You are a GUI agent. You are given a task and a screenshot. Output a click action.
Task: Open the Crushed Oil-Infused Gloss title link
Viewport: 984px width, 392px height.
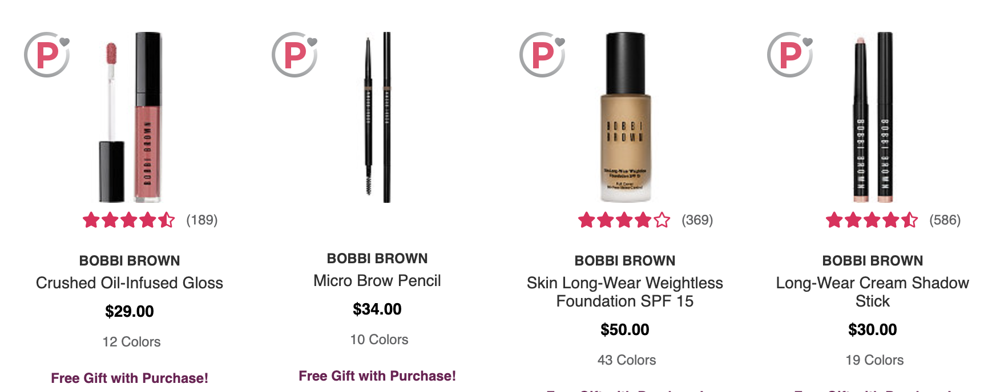click(130, 283)
